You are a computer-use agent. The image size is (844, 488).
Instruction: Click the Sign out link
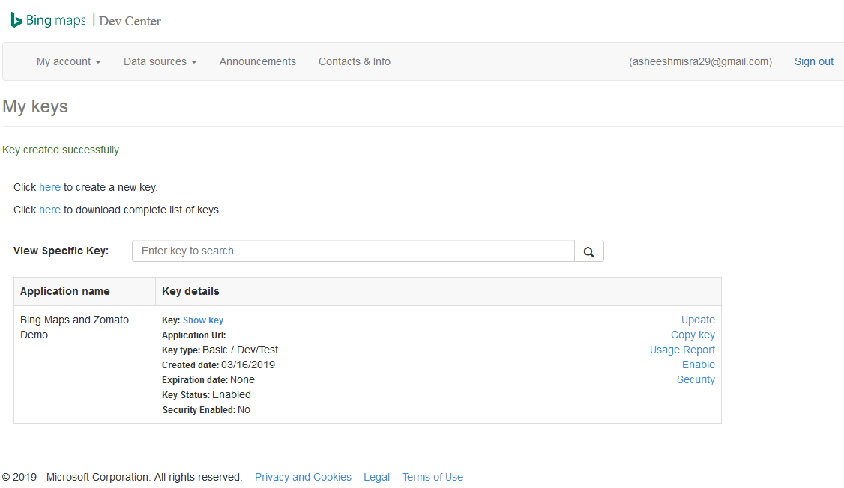[814, 62]
